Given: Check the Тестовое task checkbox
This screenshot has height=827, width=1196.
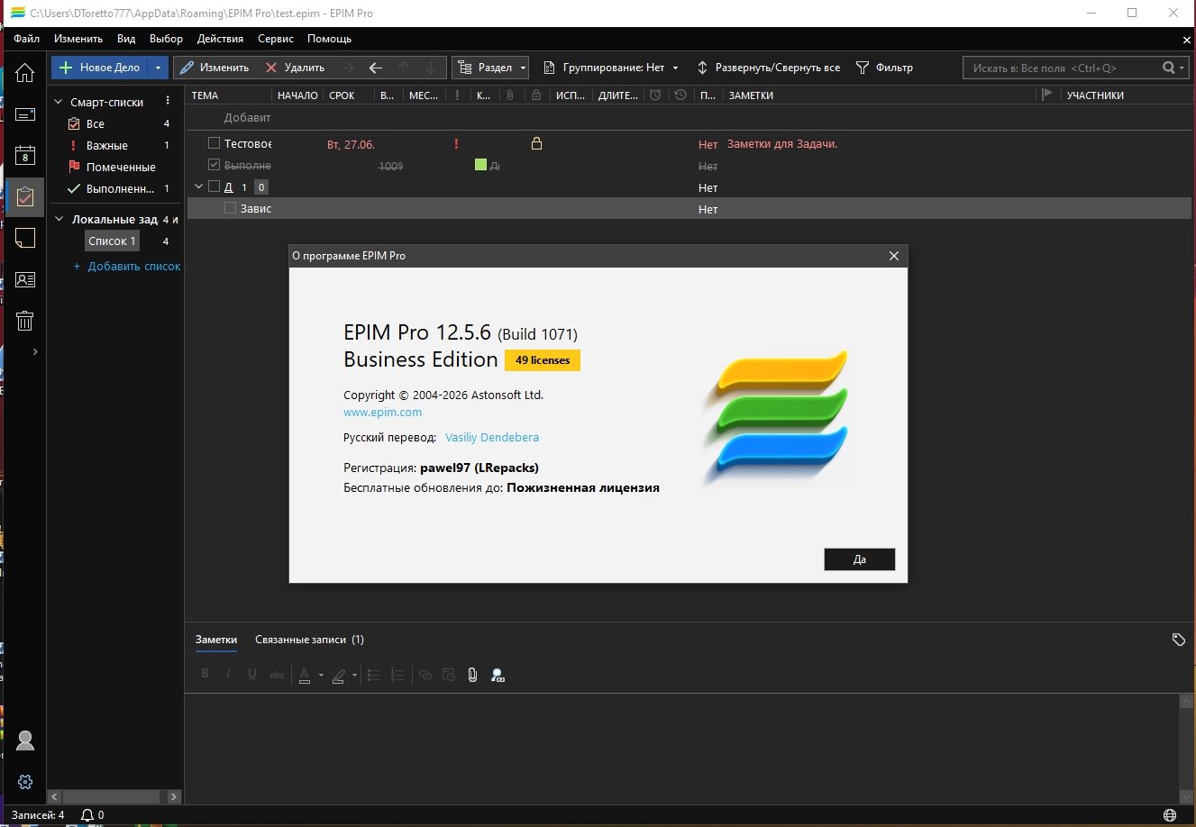Looking at the screenshot, I should [214, 143].
